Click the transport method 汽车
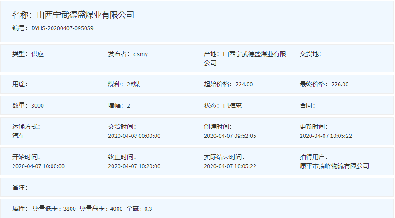This screenshot has width=395, height=218. [x=19, y=136]
